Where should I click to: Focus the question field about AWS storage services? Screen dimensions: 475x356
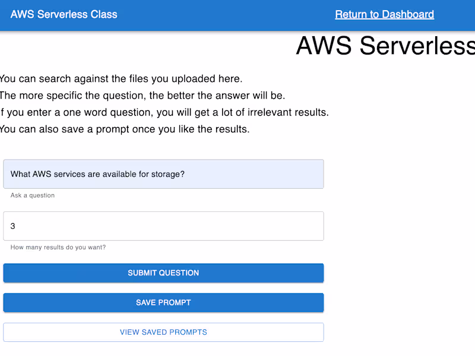(x=163, y=174)
